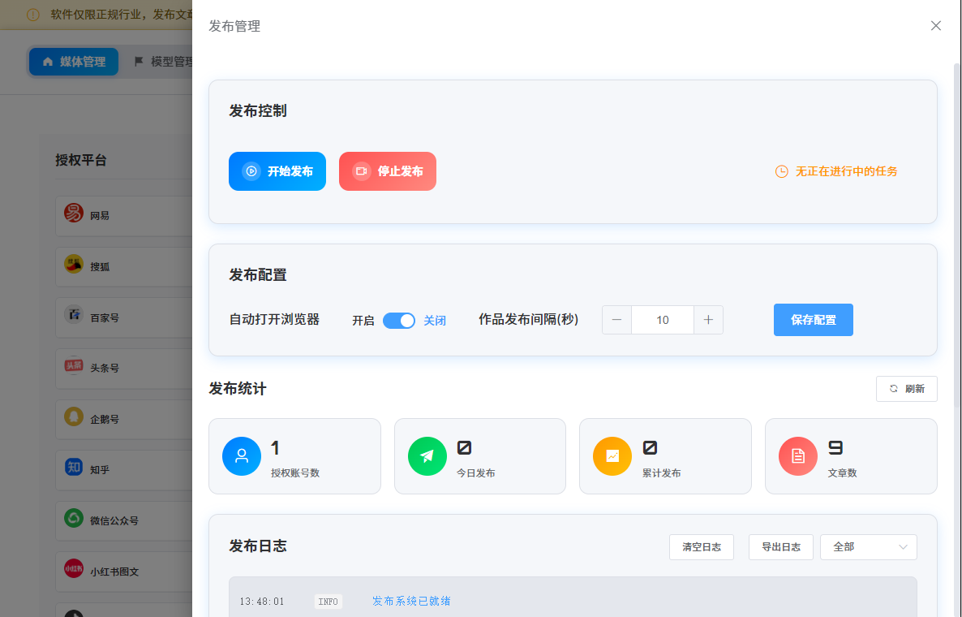Click the Toutiao (头条号) platform icon
This screenshot has width=962, height=617.
click(74, 366)
